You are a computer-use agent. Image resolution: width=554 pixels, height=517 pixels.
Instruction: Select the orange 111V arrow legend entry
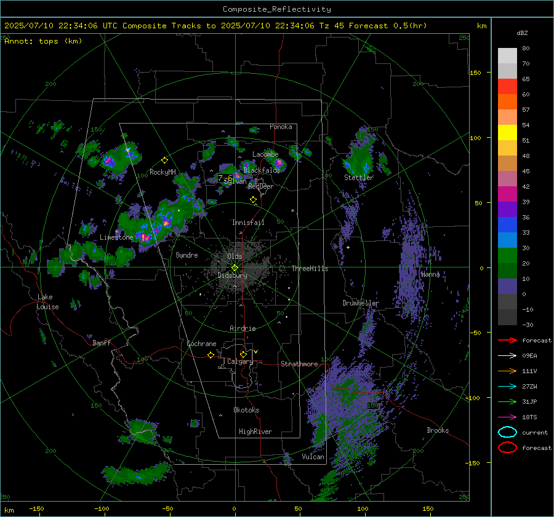[507, 371]
